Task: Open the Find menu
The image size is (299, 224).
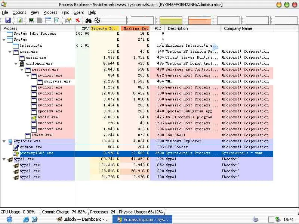Action: coord(65,12)
